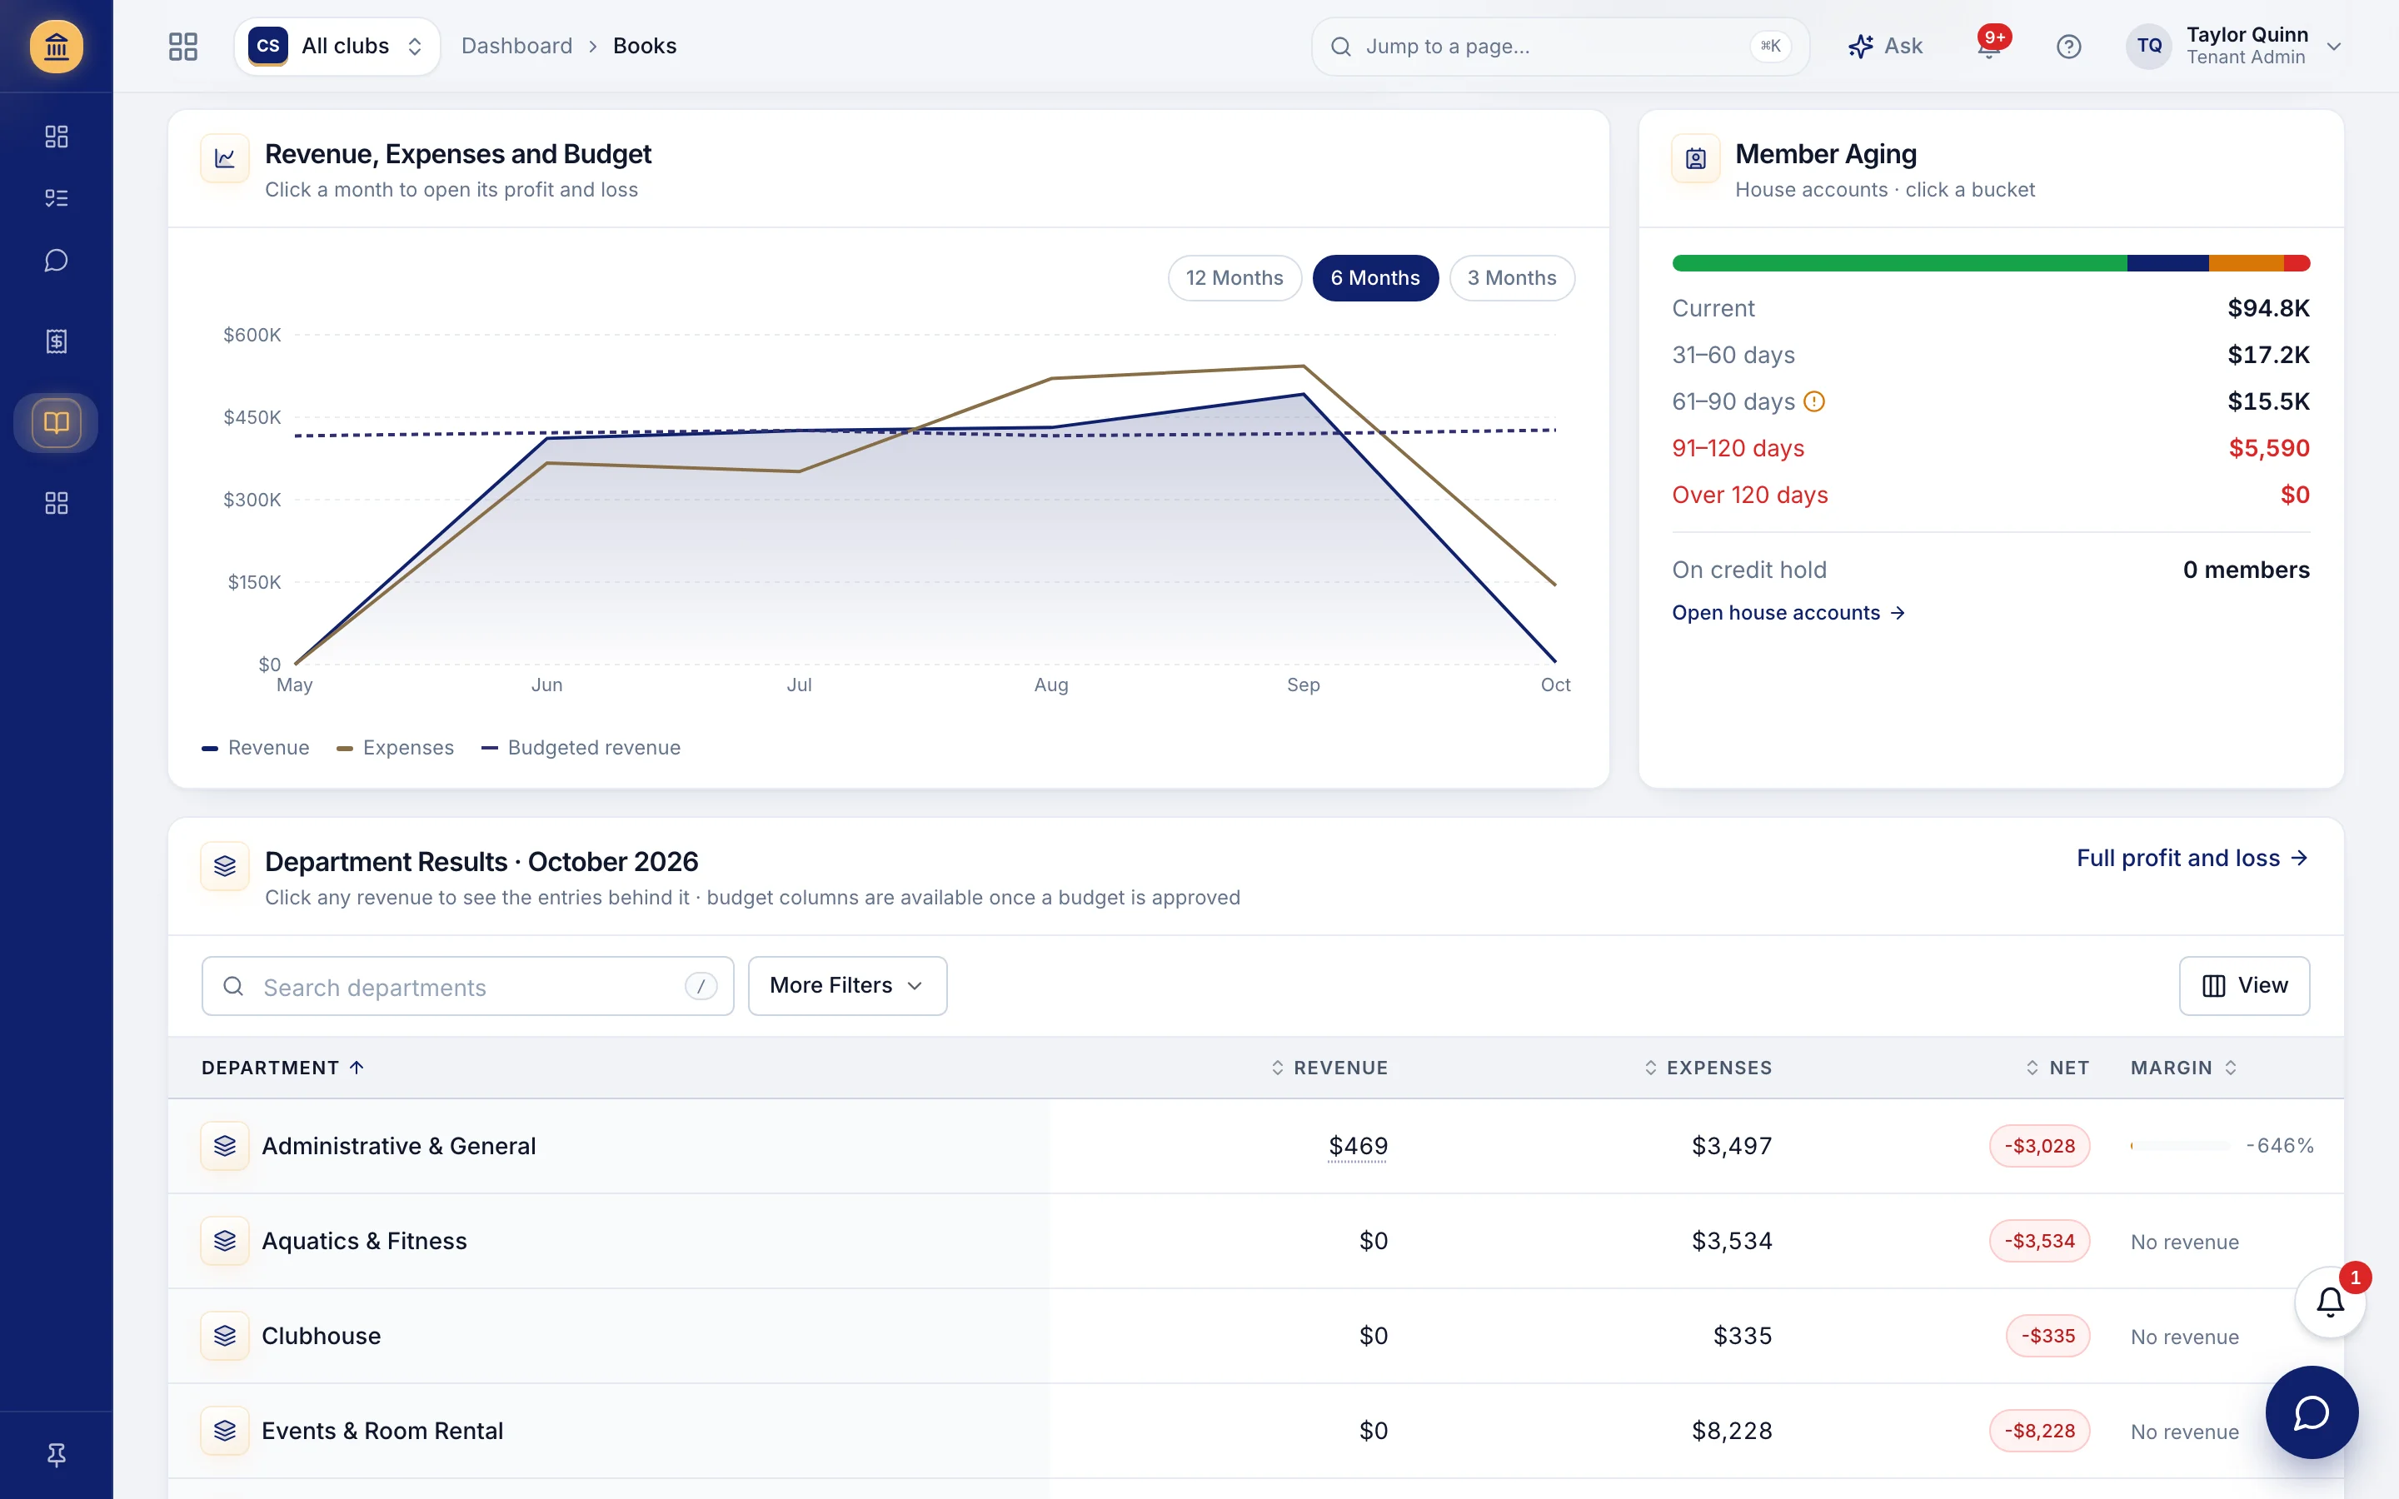Sort by Net column header
Image resolution: width=2399 pixels, height=1499 pixels.
[2057, 1068]
